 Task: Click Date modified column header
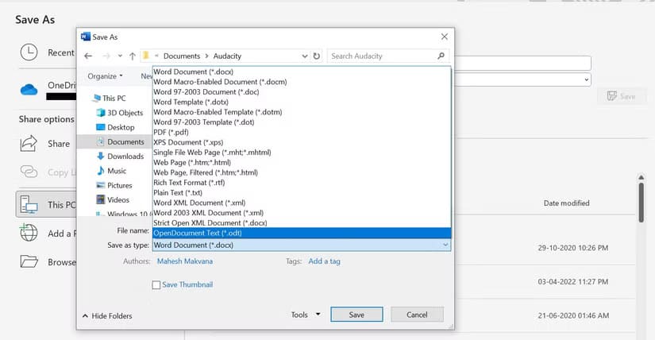pos(566,203)
